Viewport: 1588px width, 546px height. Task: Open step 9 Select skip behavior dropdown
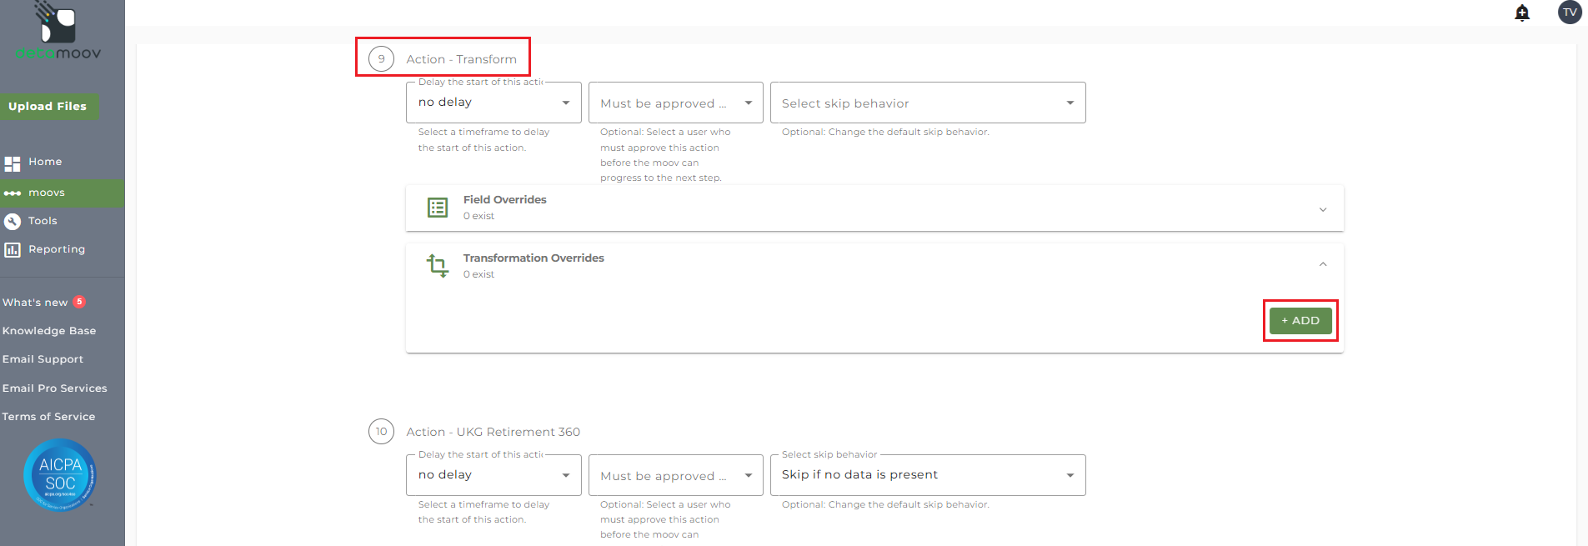pyautogui.click(x=927, y=103)
